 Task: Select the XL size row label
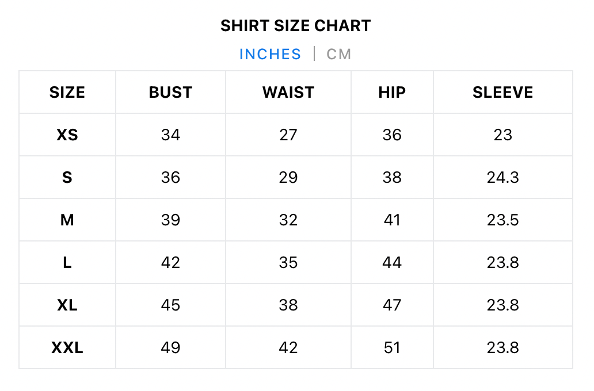(67, 305)
